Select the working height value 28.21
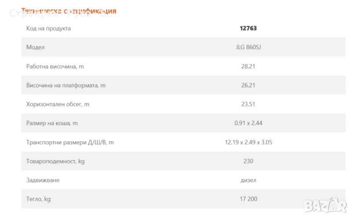This screenshot has height=218, width=352. [x=248, y=67]
